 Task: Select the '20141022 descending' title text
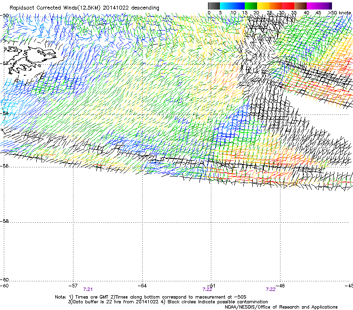(x=131, y=8)
